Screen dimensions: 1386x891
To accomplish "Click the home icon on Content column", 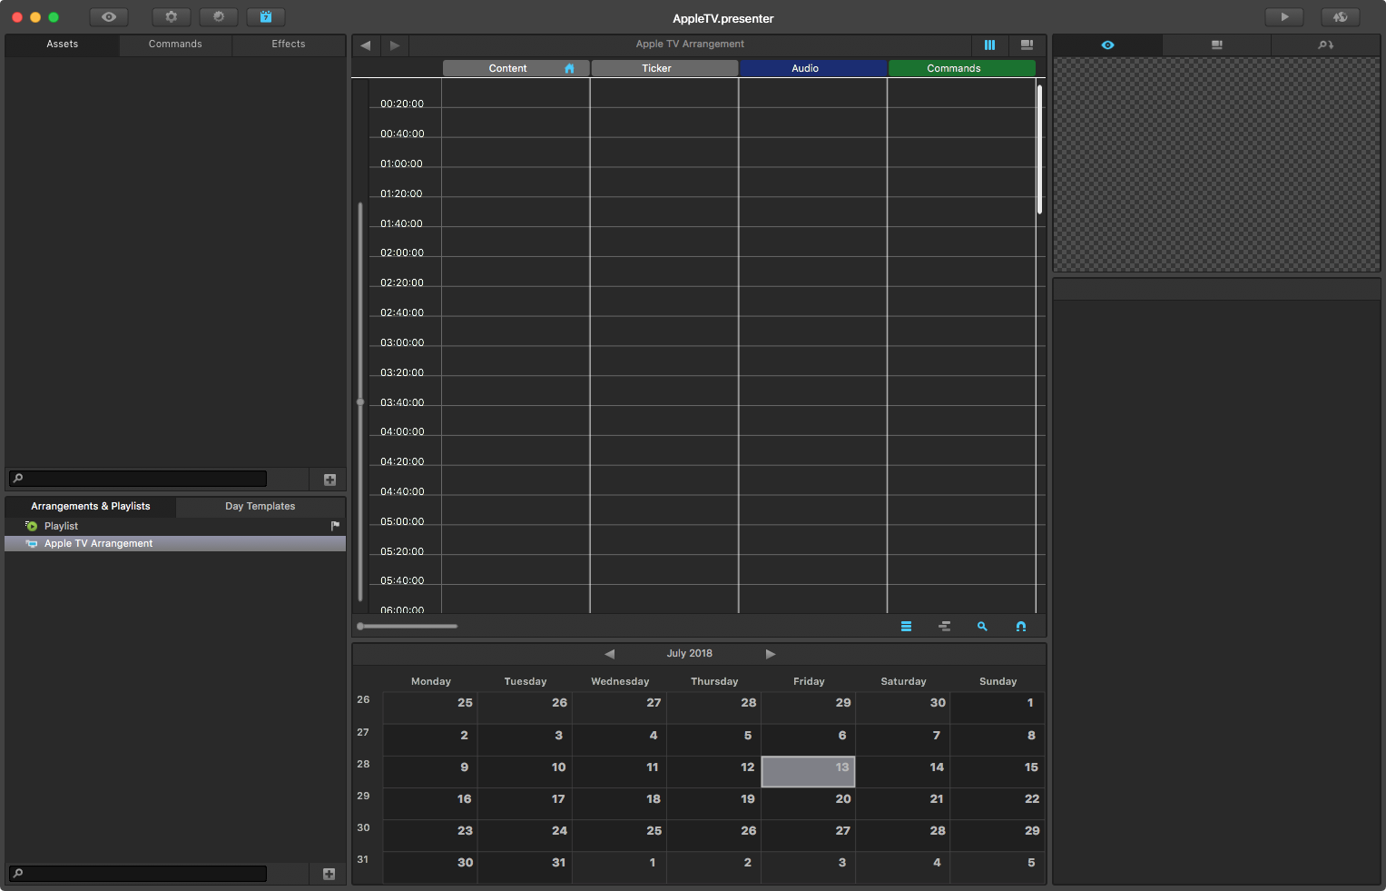I will (569, 68).
